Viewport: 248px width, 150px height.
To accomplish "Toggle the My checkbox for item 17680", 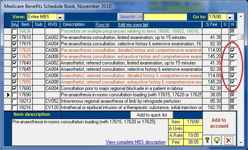I will coord(14,88).
